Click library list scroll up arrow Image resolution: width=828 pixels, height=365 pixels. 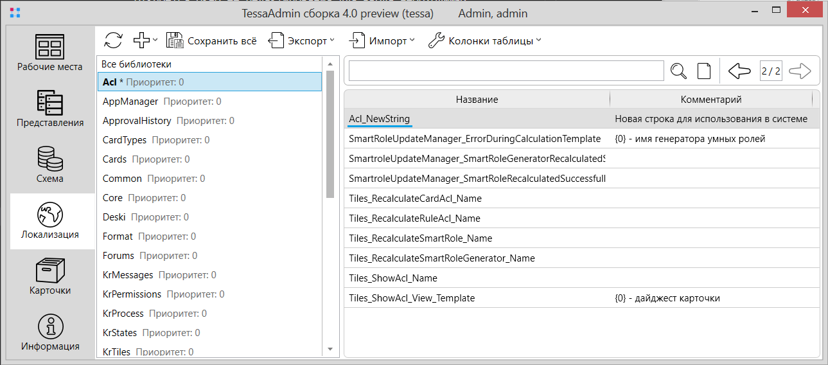point(330,64)
